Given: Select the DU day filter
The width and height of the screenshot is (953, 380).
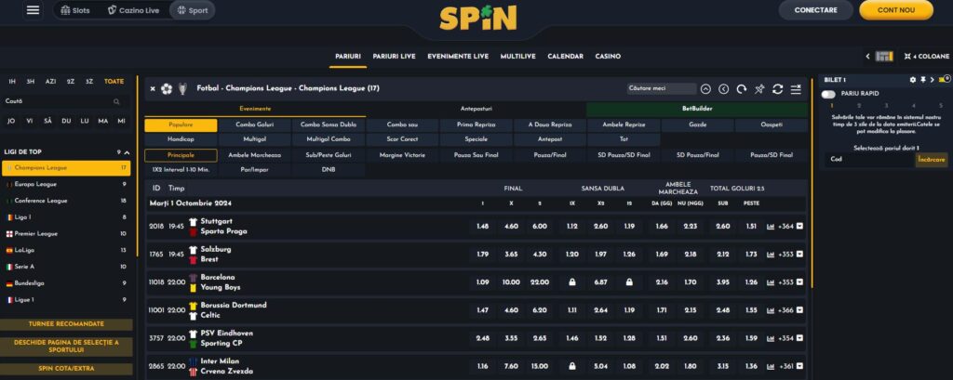Looking at the screenshot, I should click(66, 122).
